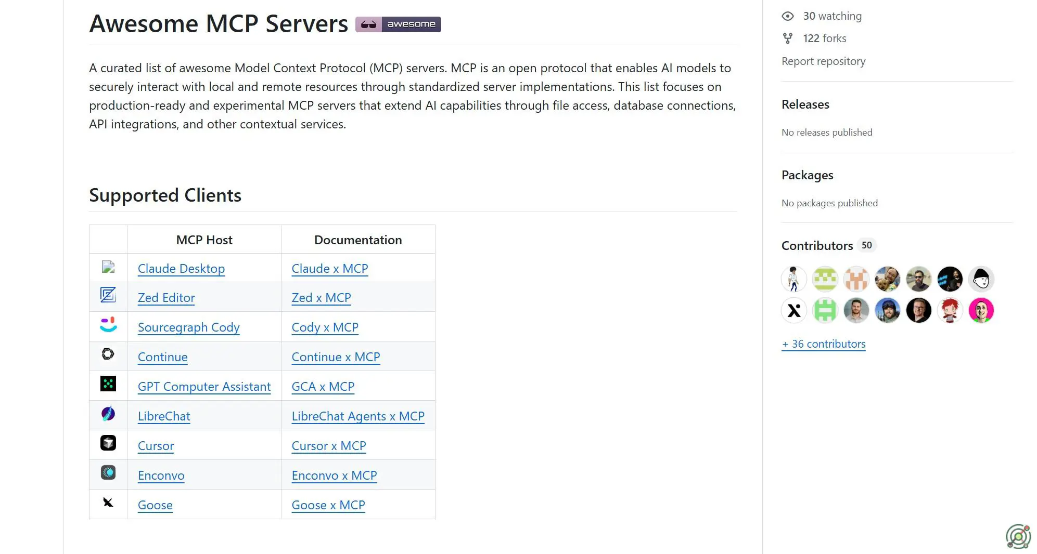Open the Claude Desktop link
The height and width of the screenshot is (554, 1037).
pyautogui.click(x=181, y=269)
